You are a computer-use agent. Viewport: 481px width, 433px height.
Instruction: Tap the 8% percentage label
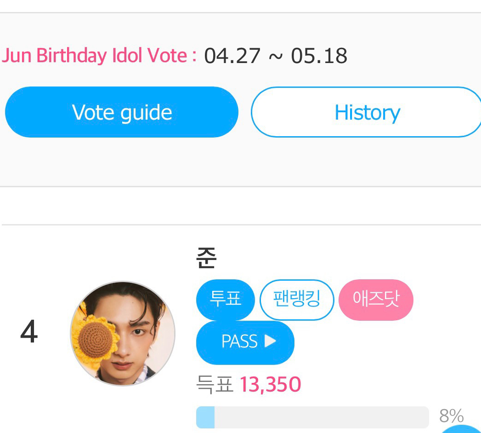(451, 416)
